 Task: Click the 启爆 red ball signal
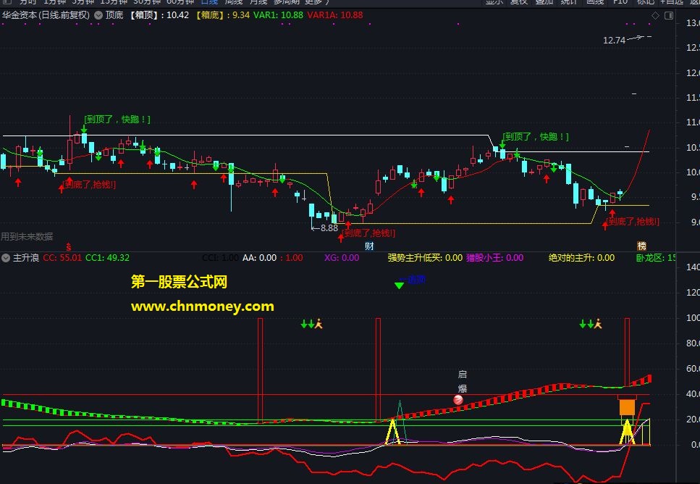tap(458, 400)
